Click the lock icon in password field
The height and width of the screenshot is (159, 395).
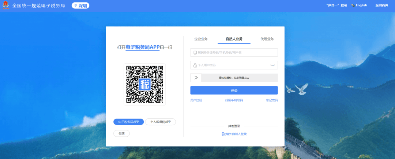click(195, 65)
